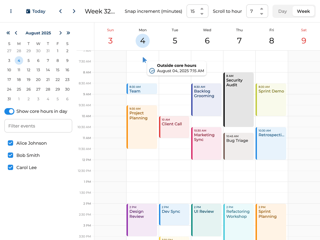Select August 11 in the mini calendar

(19, 70)
